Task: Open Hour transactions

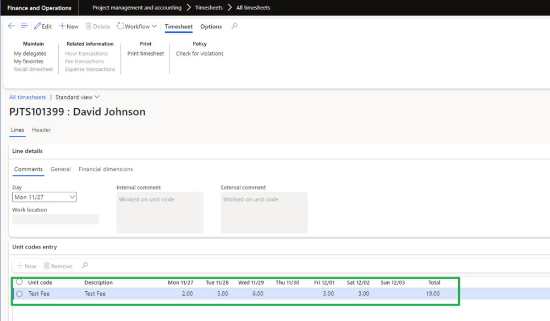Action: coord(86,54)
